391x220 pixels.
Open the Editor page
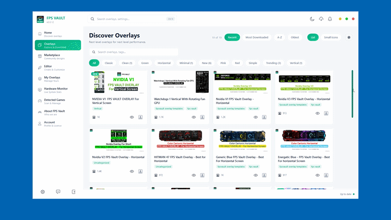coord(58,68)
